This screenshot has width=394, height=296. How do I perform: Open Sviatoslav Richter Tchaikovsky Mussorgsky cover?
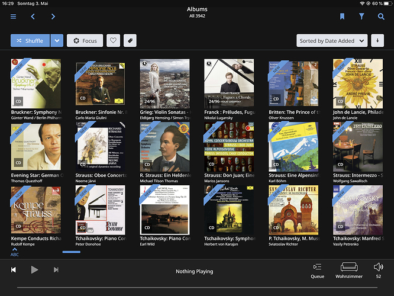(x=293, y=210)
